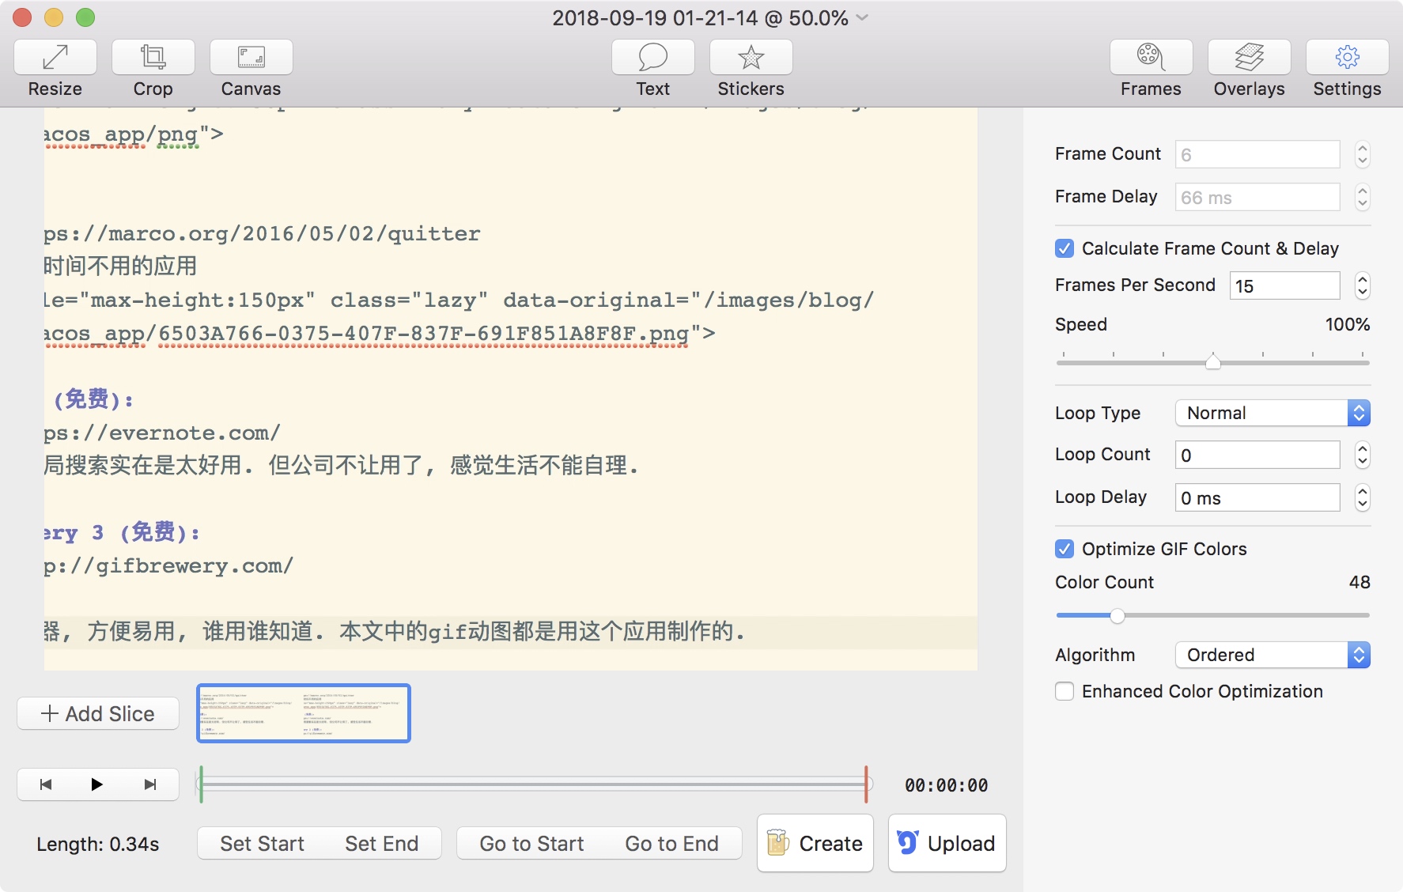Open the Crop tool
Screen dimensions: 1403x892
coord(153,58)
